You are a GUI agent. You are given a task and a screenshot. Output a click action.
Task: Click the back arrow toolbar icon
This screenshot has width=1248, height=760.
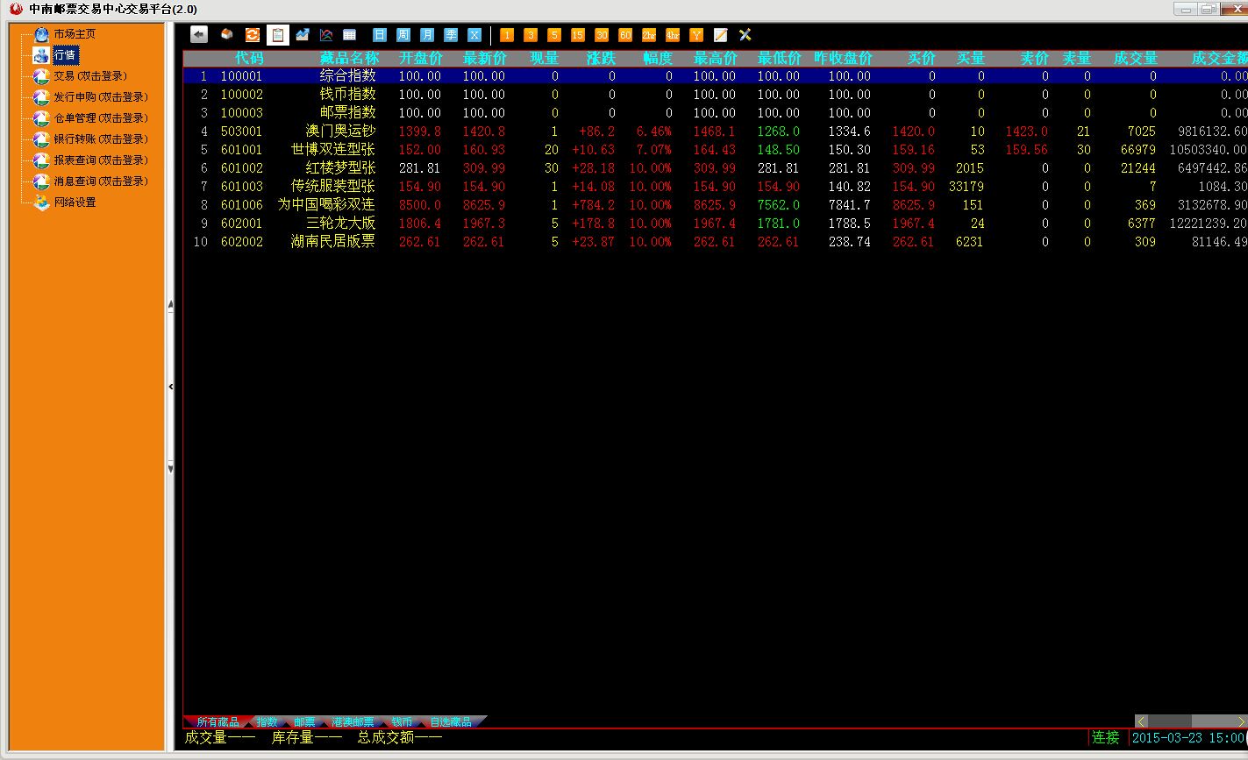click(x=199, y=35)
